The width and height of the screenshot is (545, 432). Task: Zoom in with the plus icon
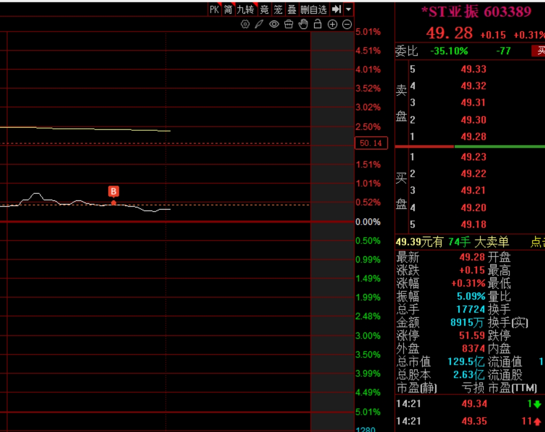pos(332,24)
